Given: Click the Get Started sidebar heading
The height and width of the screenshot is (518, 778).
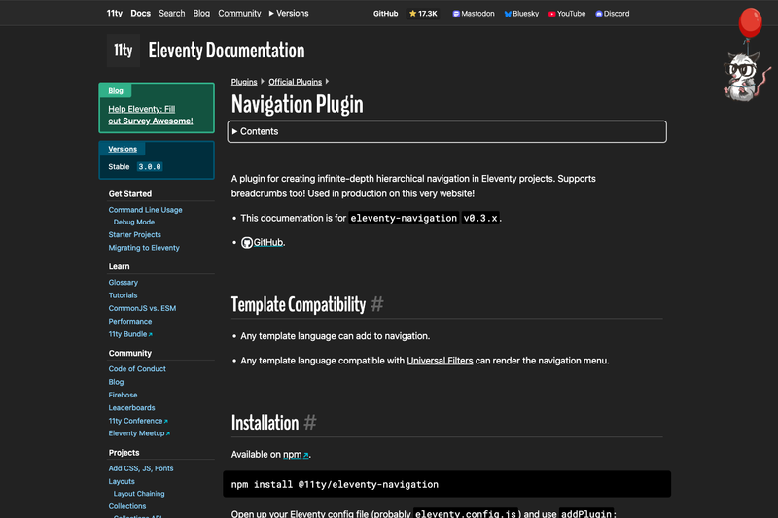Looking at the screenshot, I should (130, 193).
